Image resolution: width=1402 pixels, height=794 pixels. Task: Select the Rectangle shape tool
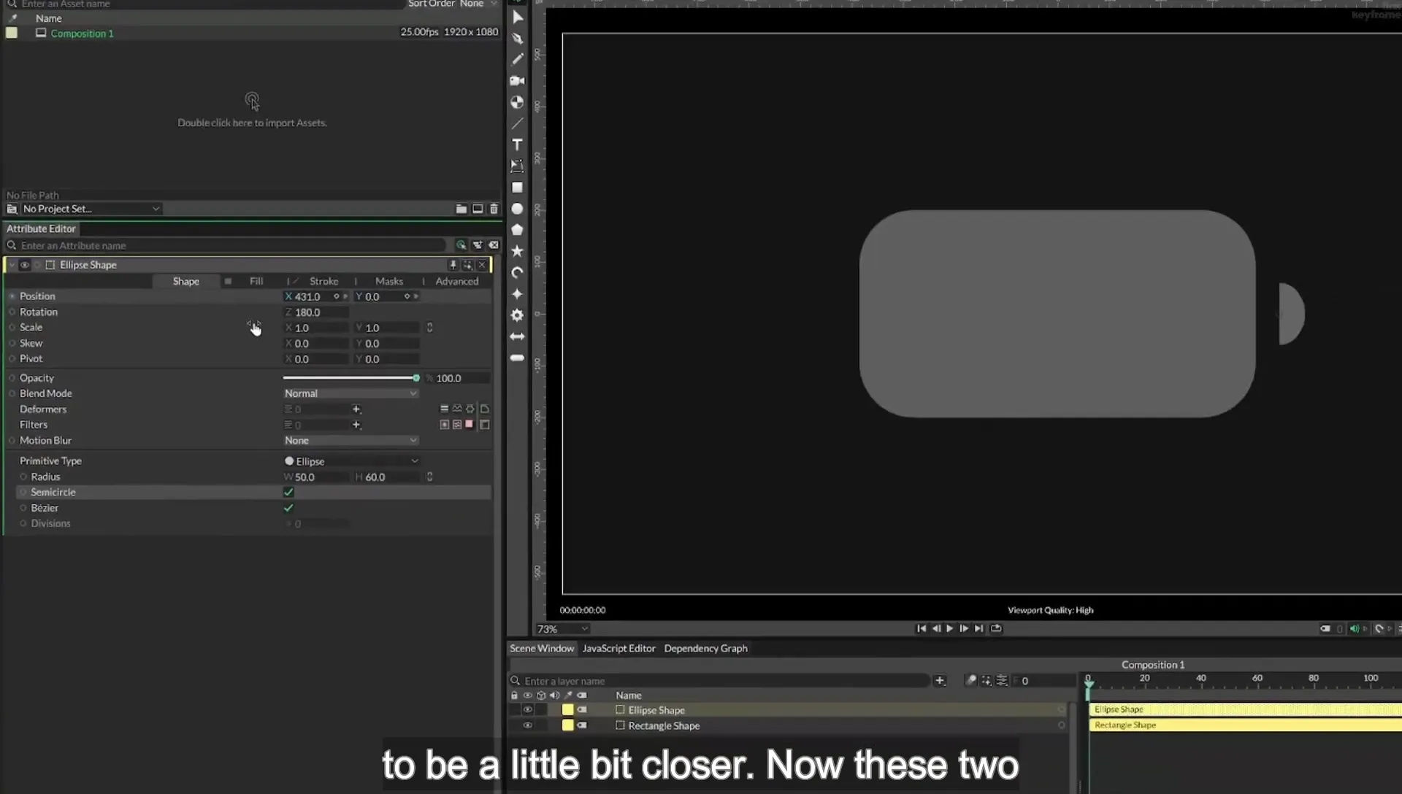[x=517, y=188]
